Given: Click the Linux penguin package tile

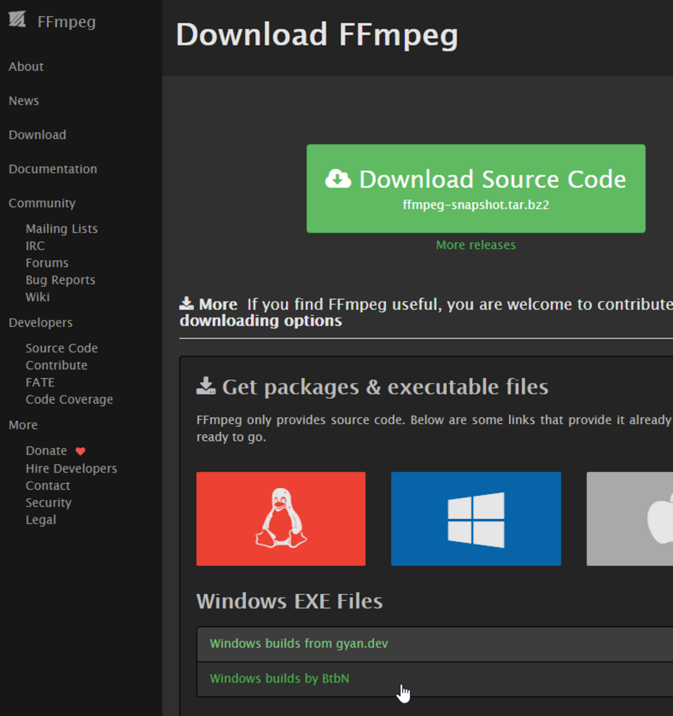Looking at the screenshot, I should pos(281,518).
